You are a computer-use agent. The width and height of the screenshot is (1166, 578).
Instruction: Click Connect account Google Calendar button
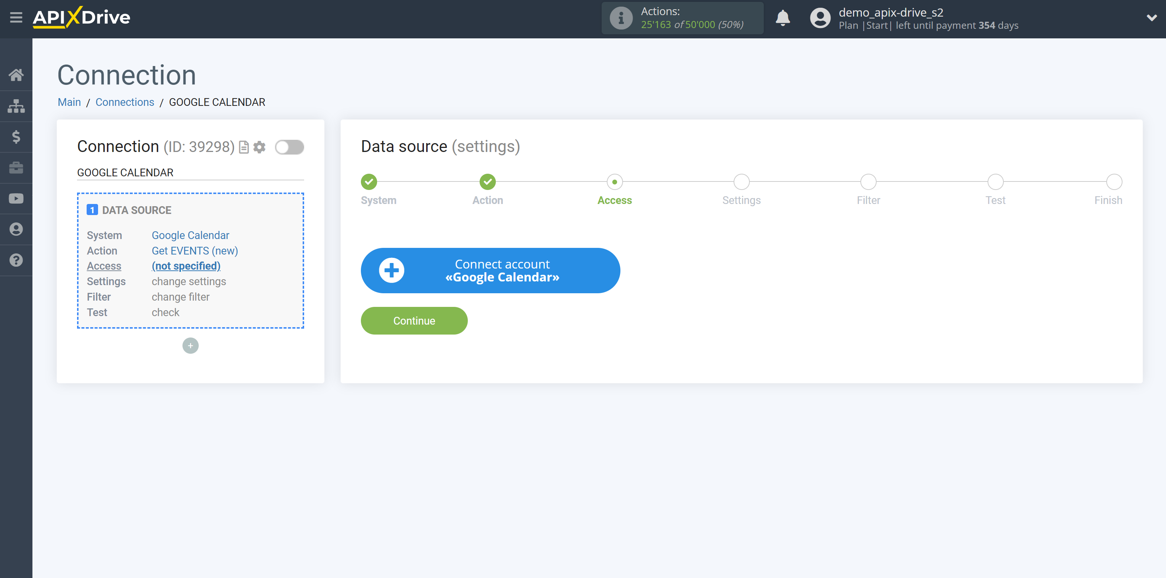pos(490,270)
